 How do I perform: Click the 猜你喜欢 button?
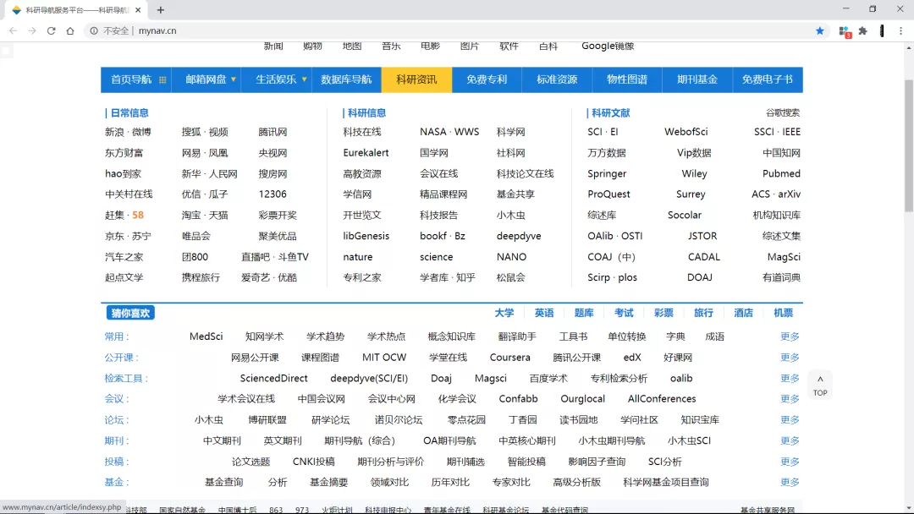130,313
